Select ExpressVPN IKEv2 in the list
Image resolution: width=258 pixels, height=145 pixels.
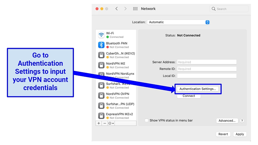pos(116,116)
